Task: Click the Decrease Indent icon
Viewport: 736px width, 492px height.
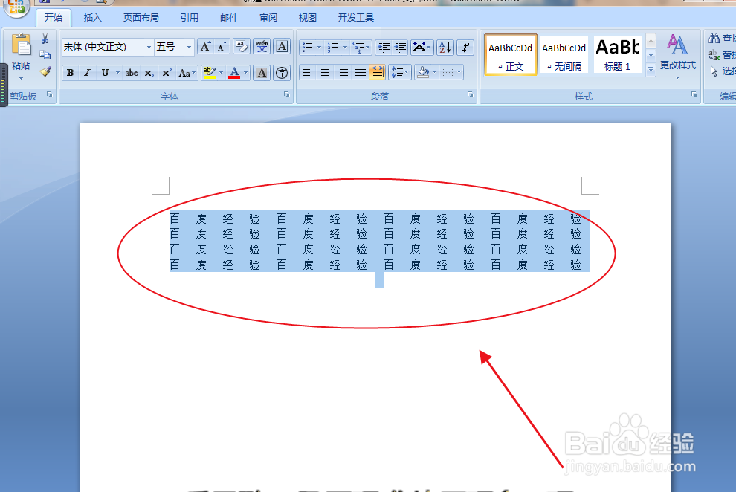Action: click(x=384, y=47)
